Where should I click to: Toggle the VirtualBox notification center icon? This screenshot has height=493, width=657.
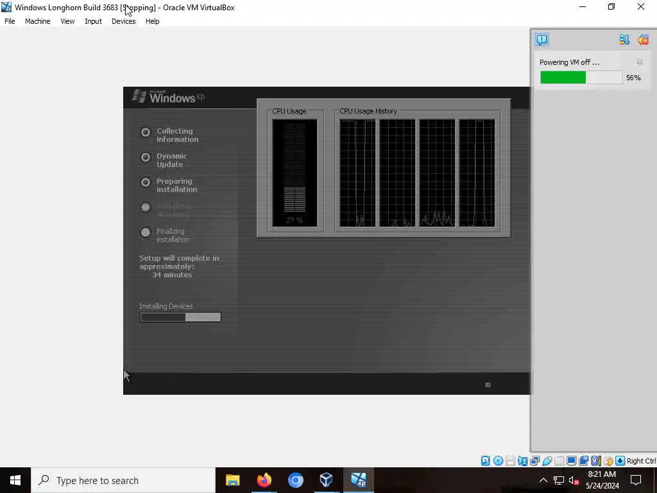click(x=542, y=40)
